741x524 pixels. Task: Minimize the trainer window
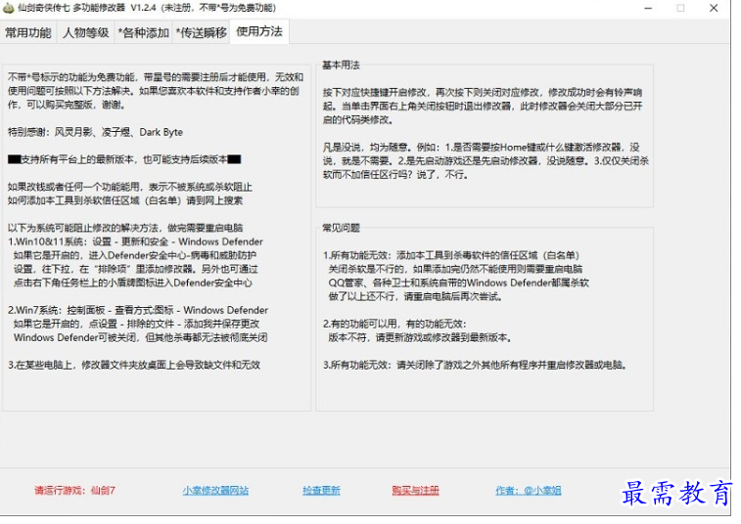point(648,8)
